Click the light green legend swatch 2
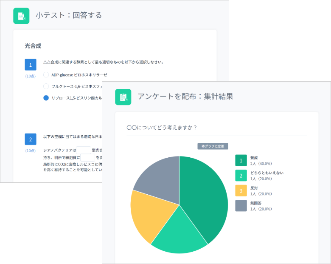 (241, 176)
